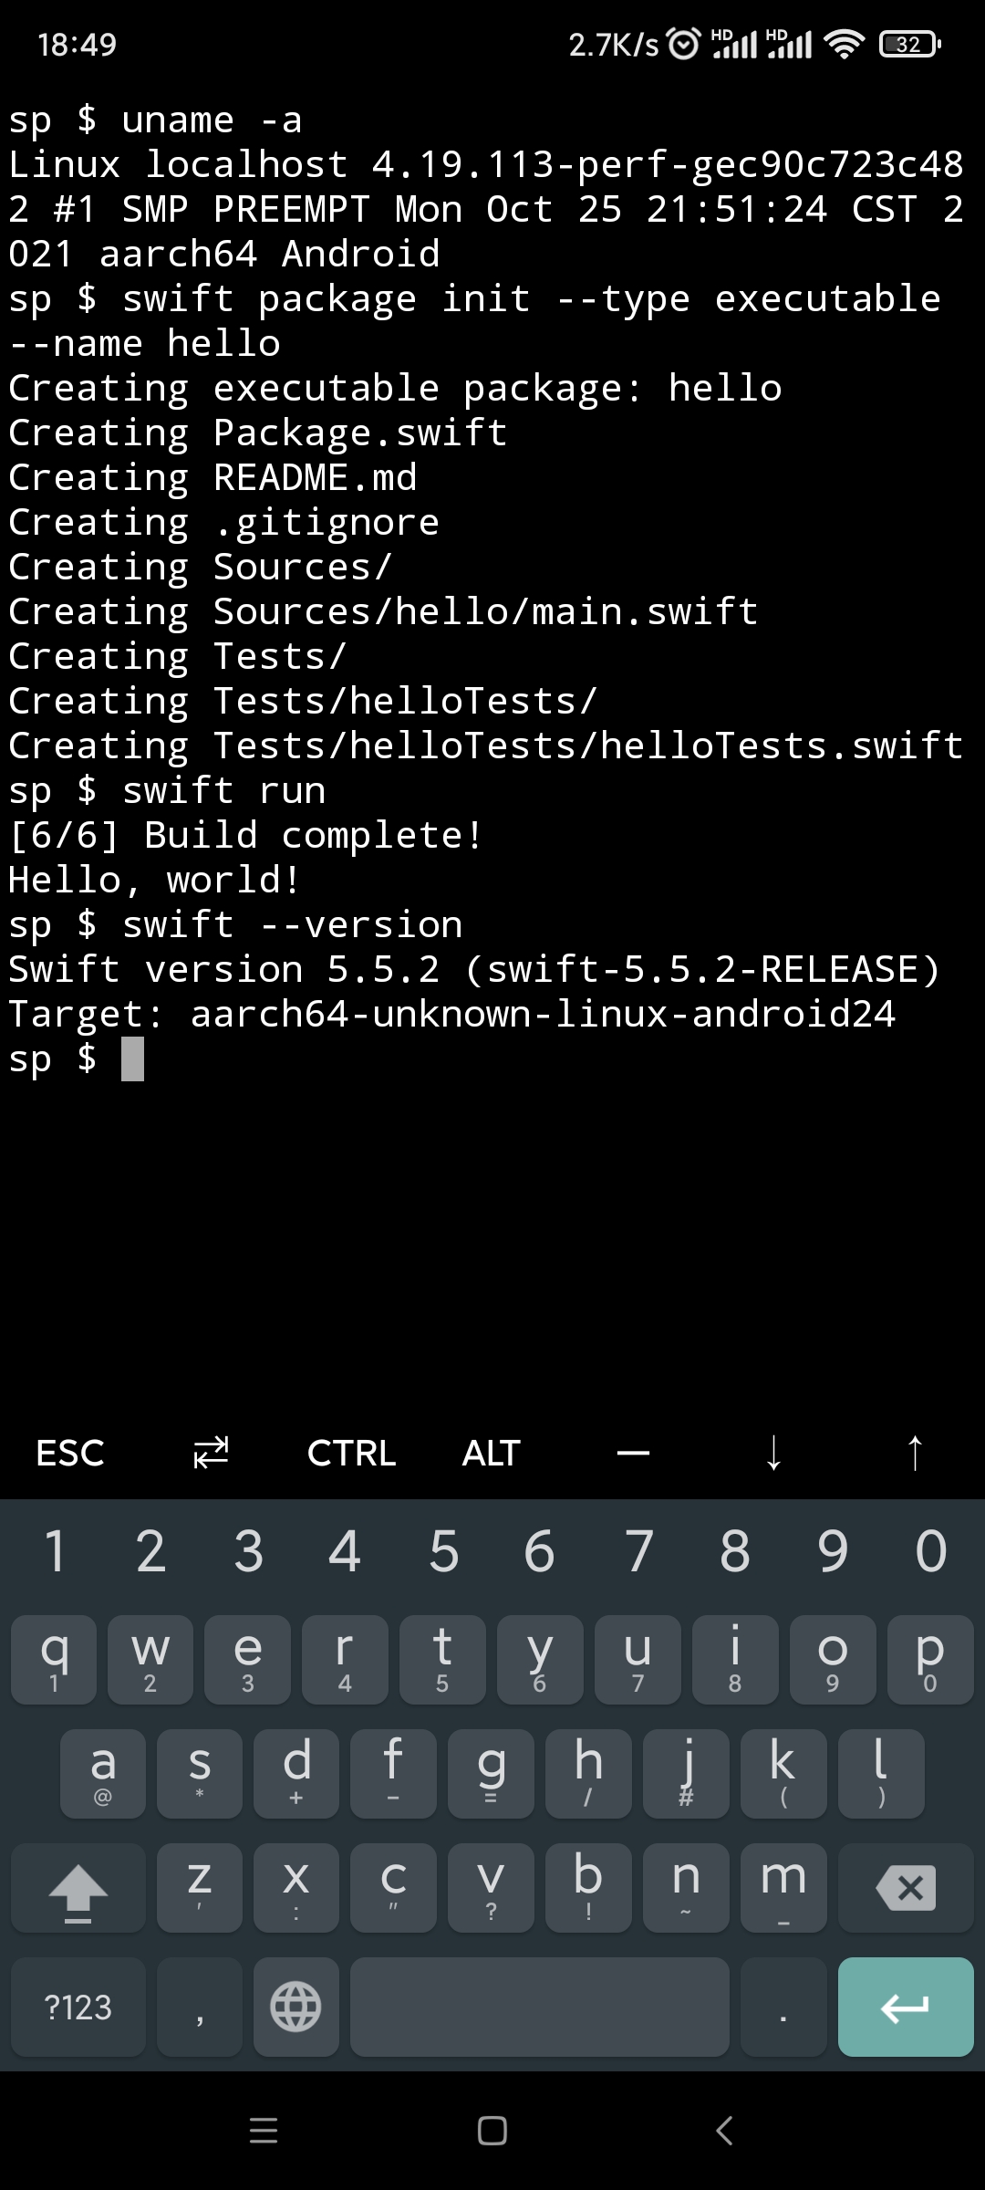This screenshot has height=2190, width=985.
Task: Tap the recent apps navigation icon
Action: click(x=263, y=2132)
